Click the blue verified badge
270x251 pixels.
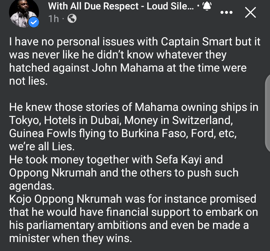point(34,22)
